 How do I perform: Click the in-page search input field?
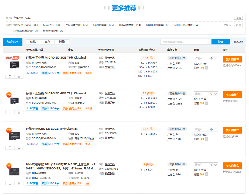tap(186, 42)
